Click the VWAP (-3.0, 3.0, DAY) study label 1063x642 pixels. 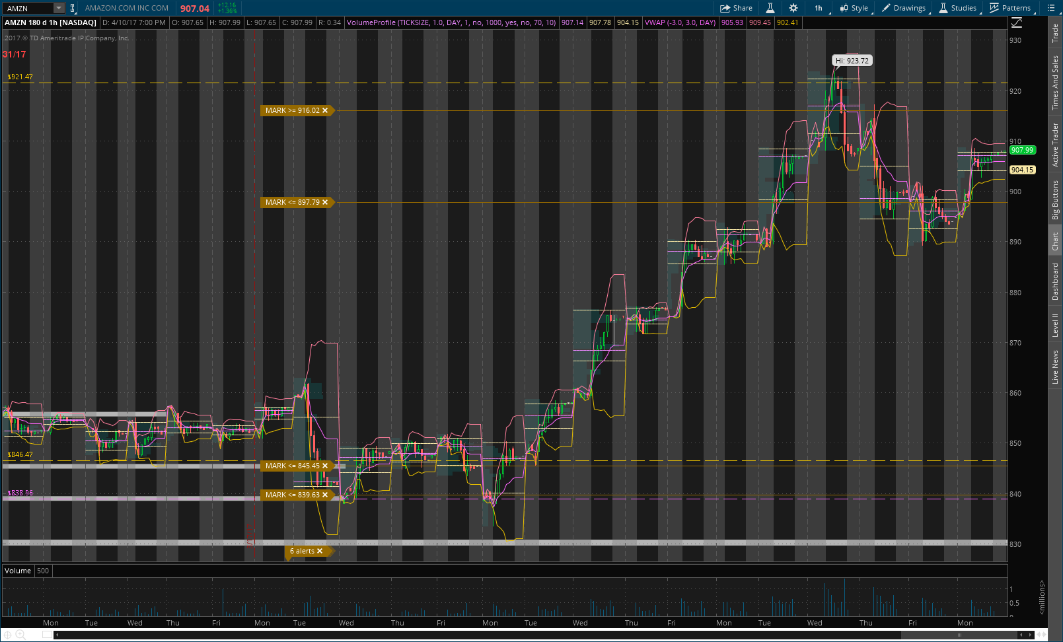680,22
